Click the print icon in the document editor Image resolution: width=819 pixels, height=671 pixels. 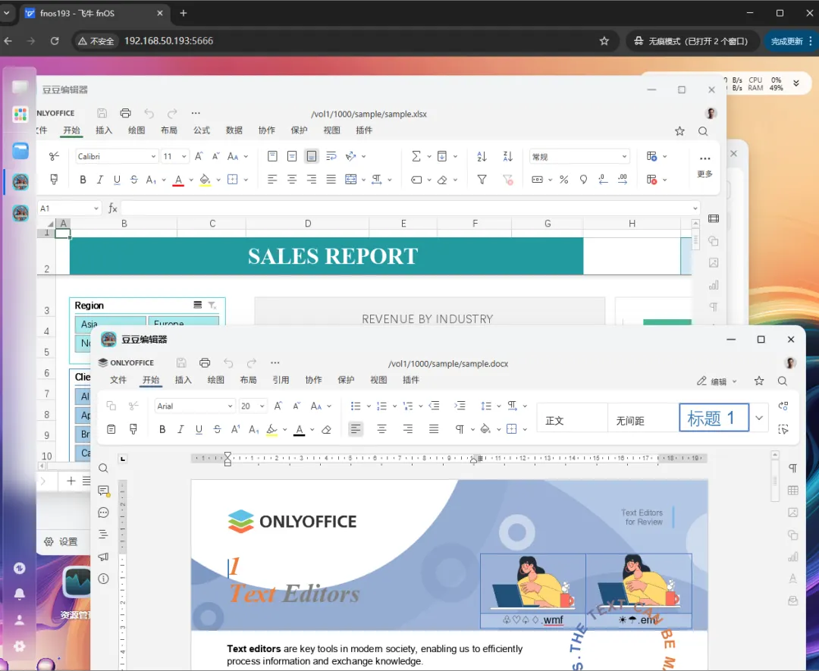(x=205, y=362)
